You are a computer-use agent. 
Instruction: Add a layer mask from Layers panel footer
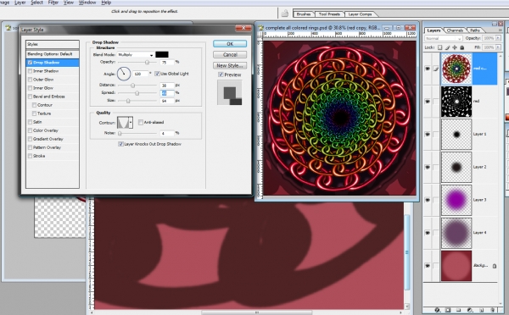[448, 310]
